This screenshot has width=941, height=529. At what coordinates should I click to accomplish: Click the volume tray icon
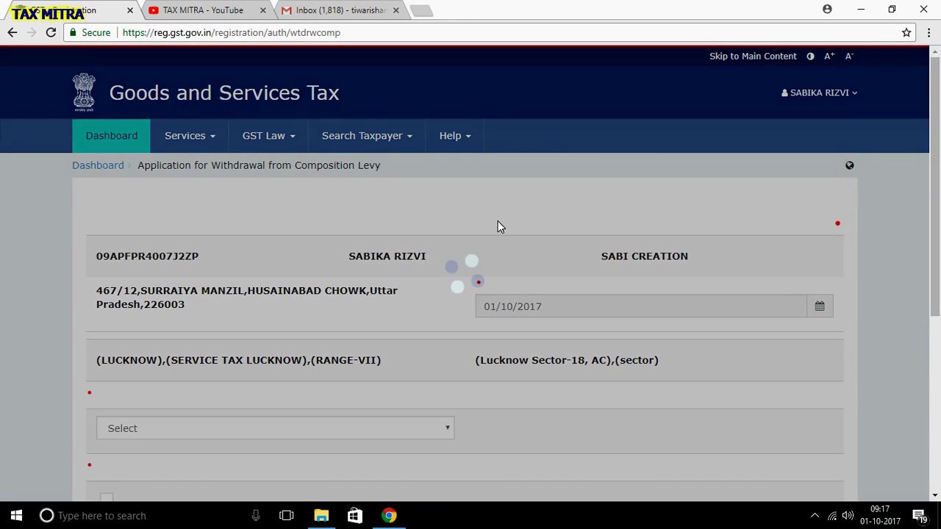pos(848,516)
